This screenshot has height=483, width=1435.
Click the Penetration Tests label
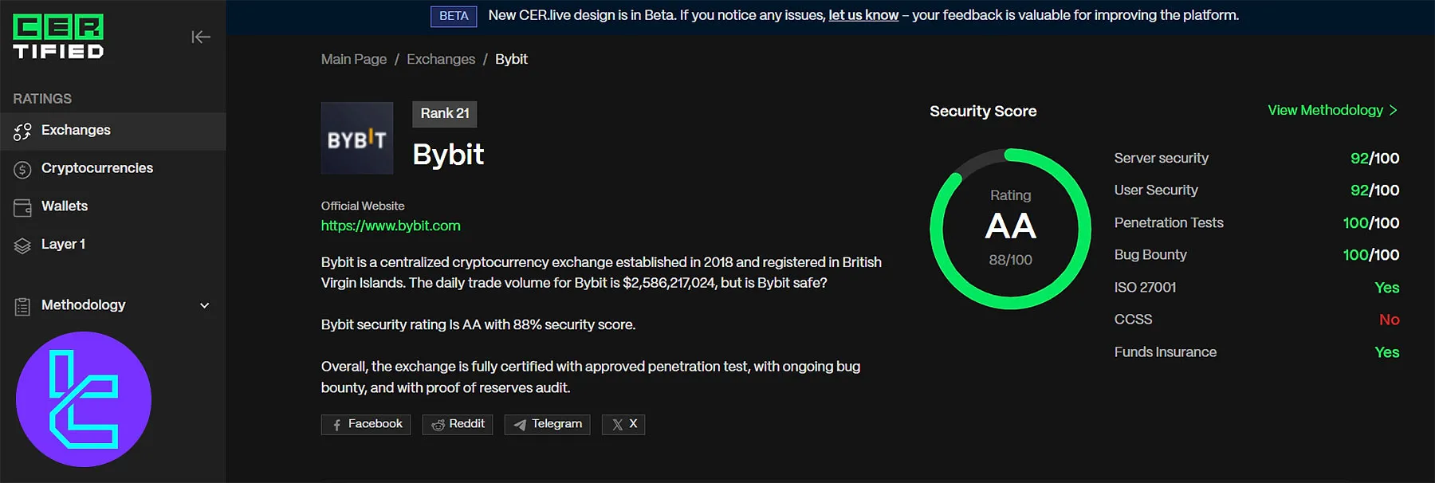1169,223
